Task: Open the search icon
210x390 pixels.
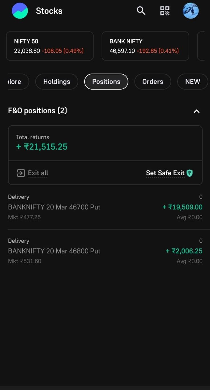Action: point(141,11)
